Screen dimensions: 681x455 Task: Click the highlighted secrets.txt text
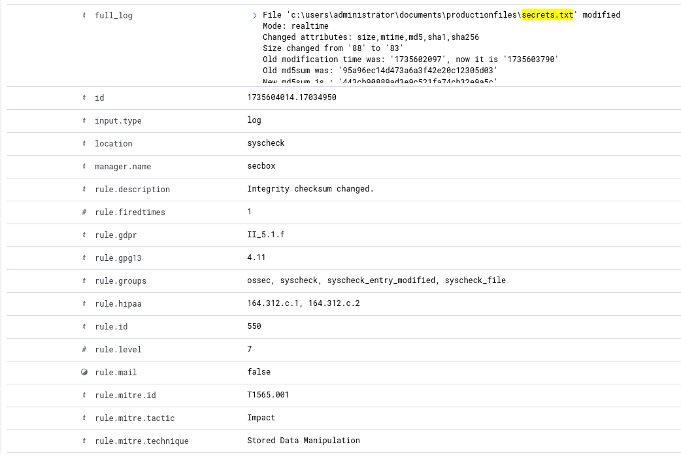547,14
